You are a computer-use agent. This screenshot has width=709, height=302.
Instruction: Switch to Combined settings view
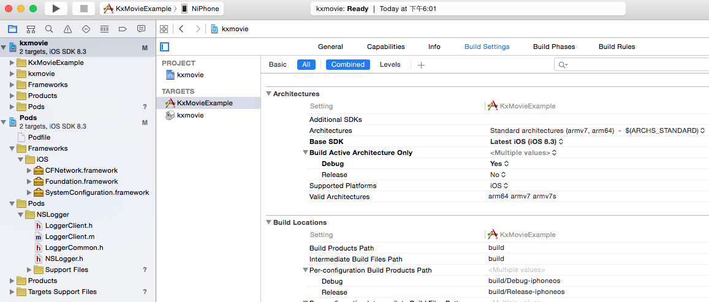point(347,65)
